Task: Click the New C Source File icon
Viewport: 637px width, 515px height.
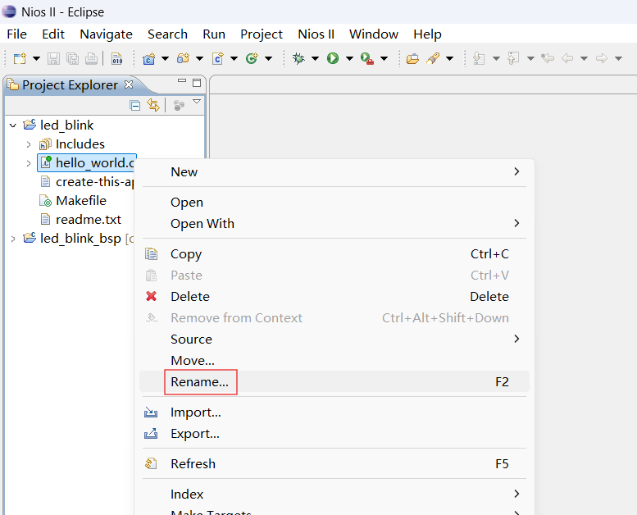Action: point(218,58)
